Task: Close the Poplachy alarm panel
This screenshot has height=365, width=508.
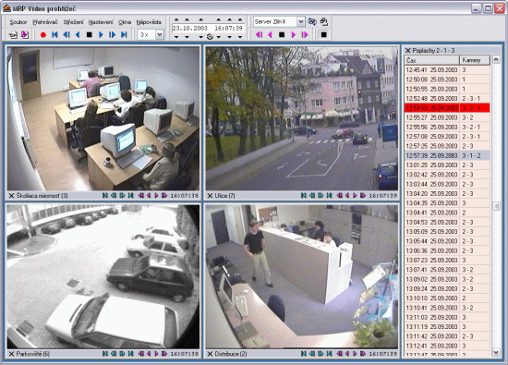Action: click(408, 50)
